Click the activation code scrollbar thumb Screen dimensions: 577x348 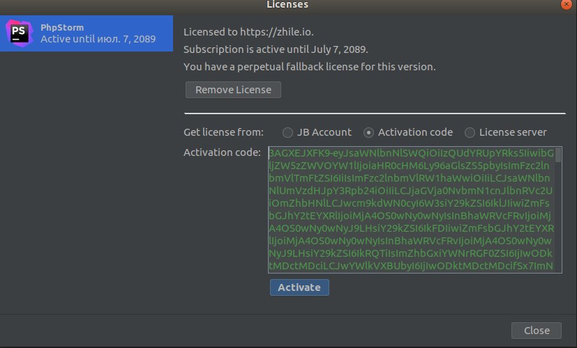pos(558,155)
